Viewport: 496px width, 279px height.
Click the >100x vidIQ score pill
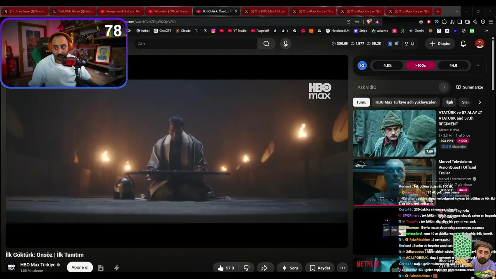coord(420,65)
